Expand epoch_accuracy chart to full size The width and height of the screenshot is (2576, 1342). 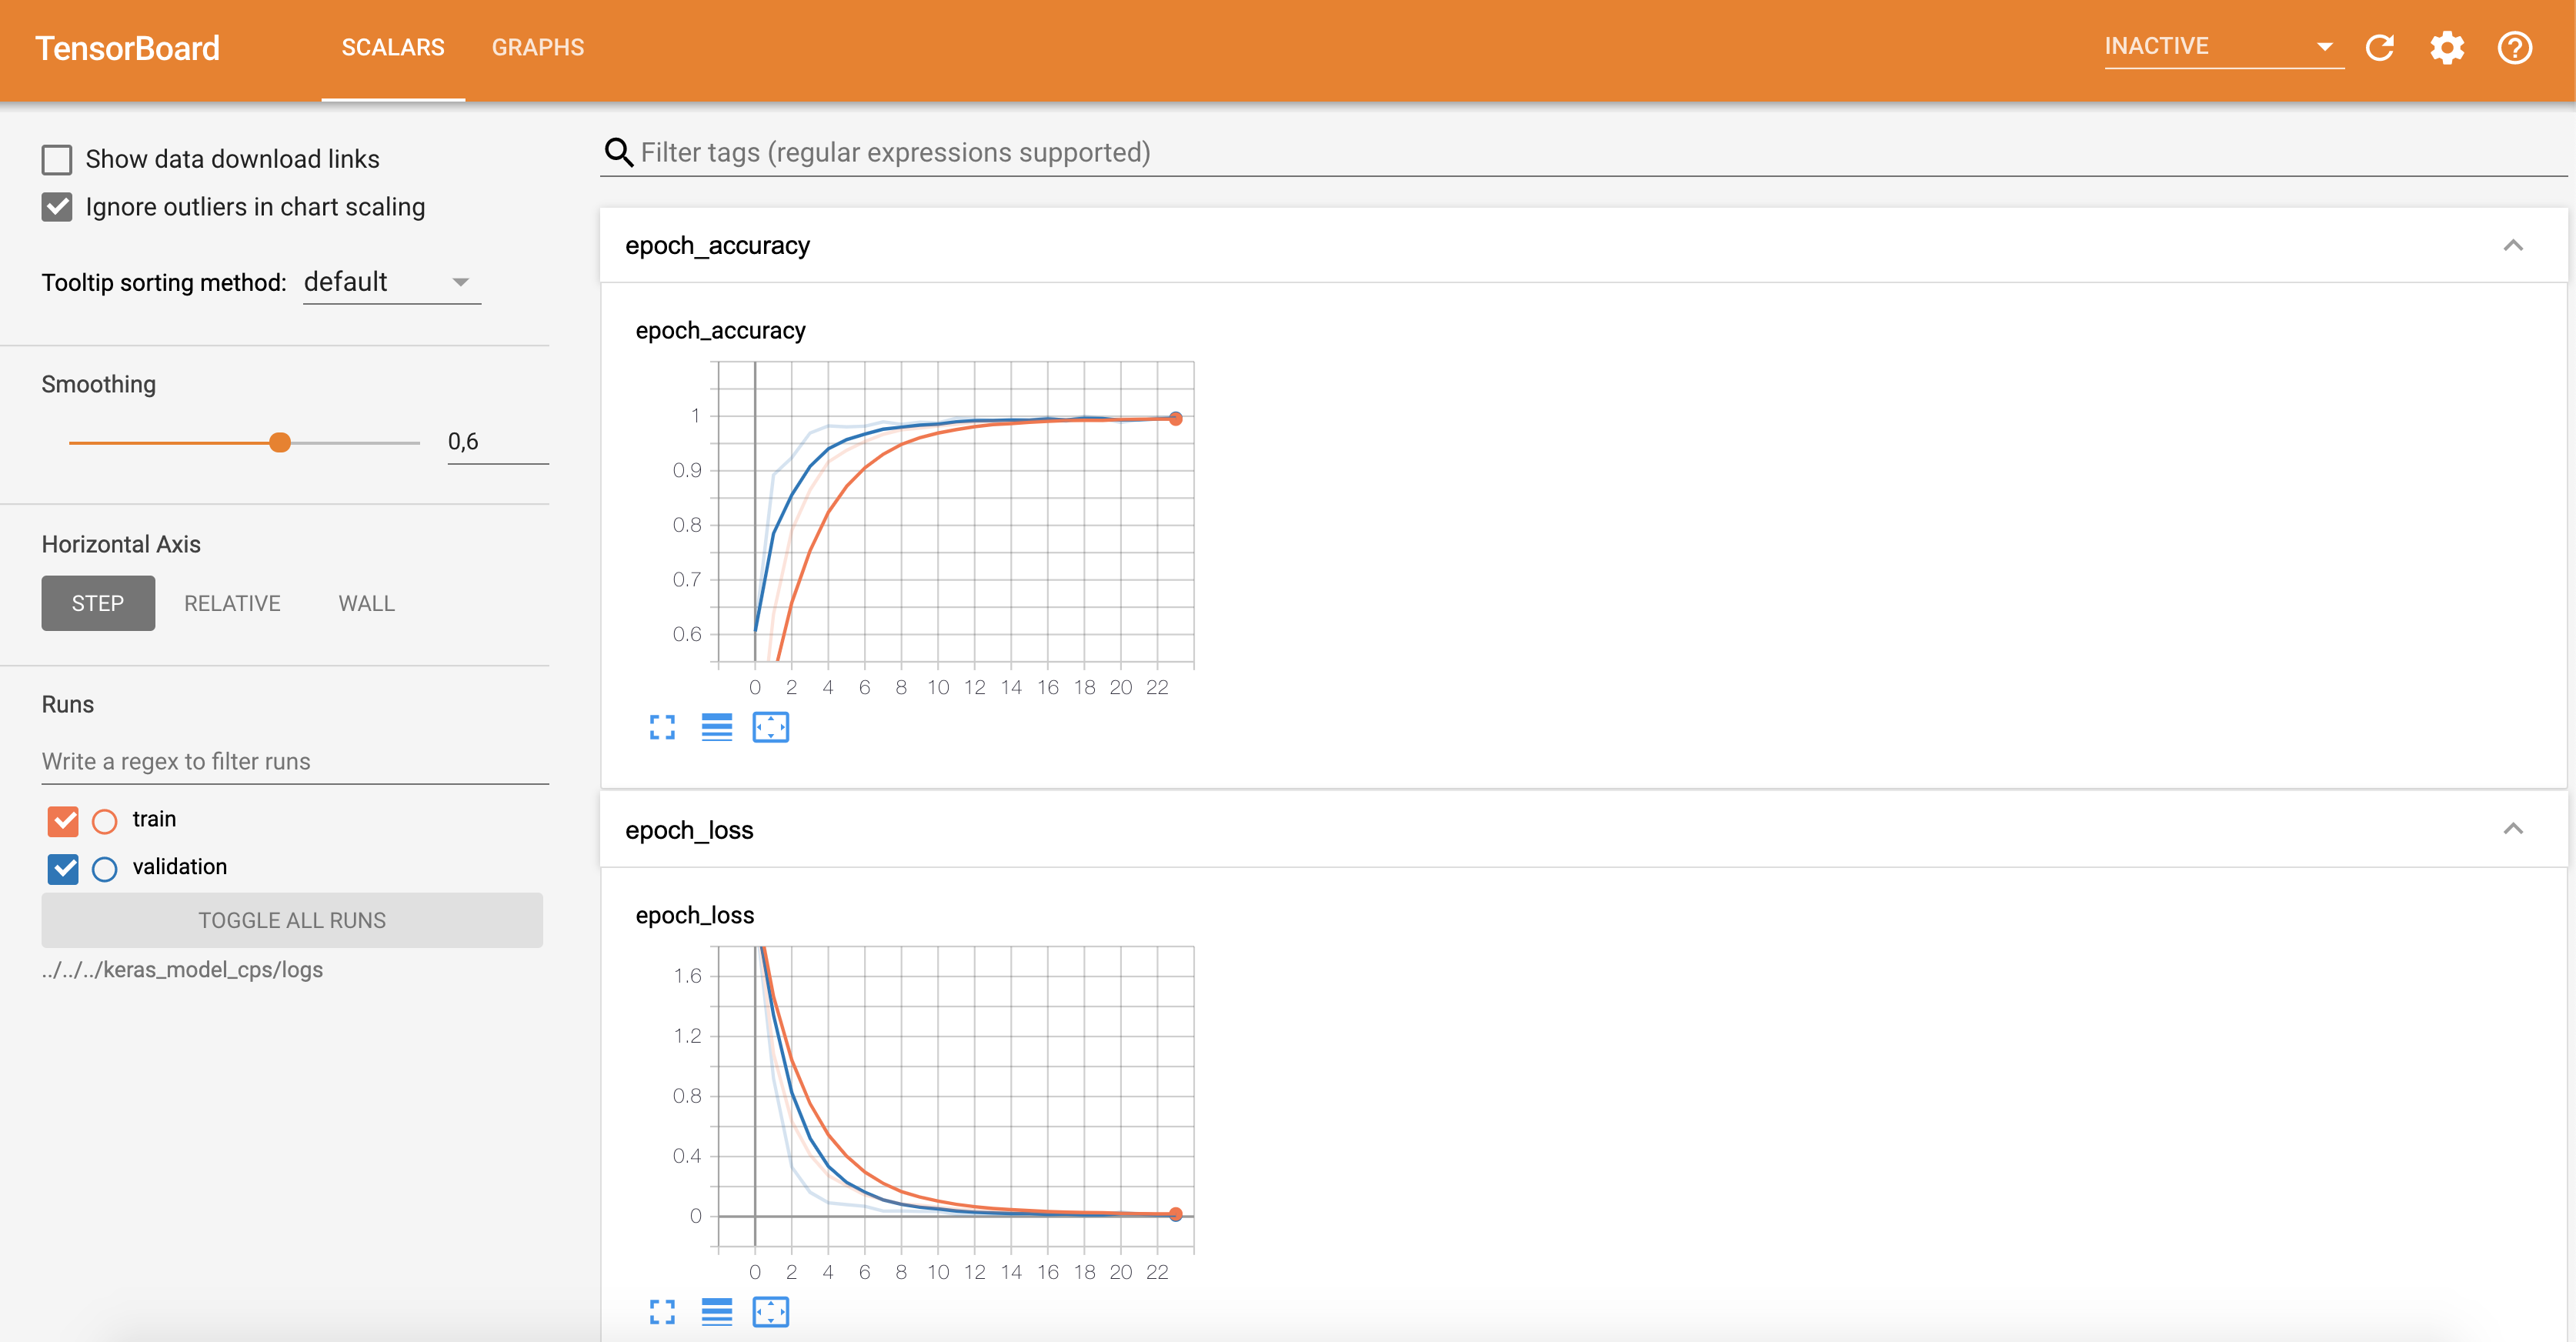pyautogui.click(x=662, y=727)
